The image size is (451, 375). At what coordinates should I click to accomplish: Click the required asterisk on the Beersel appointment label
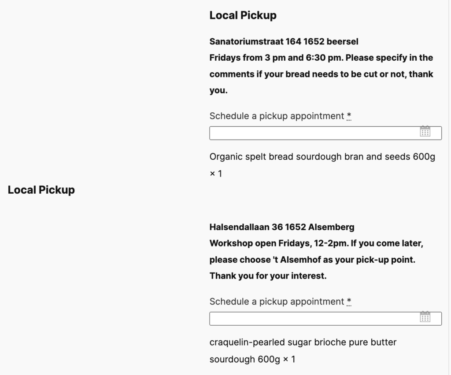click(349, 116)
